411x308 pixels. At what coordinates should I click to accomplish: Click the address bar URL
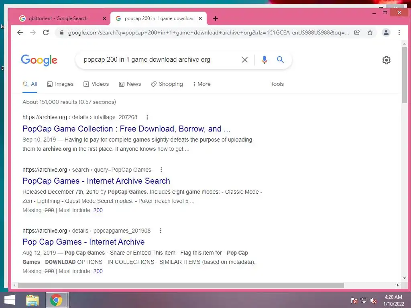click(208, 33)
